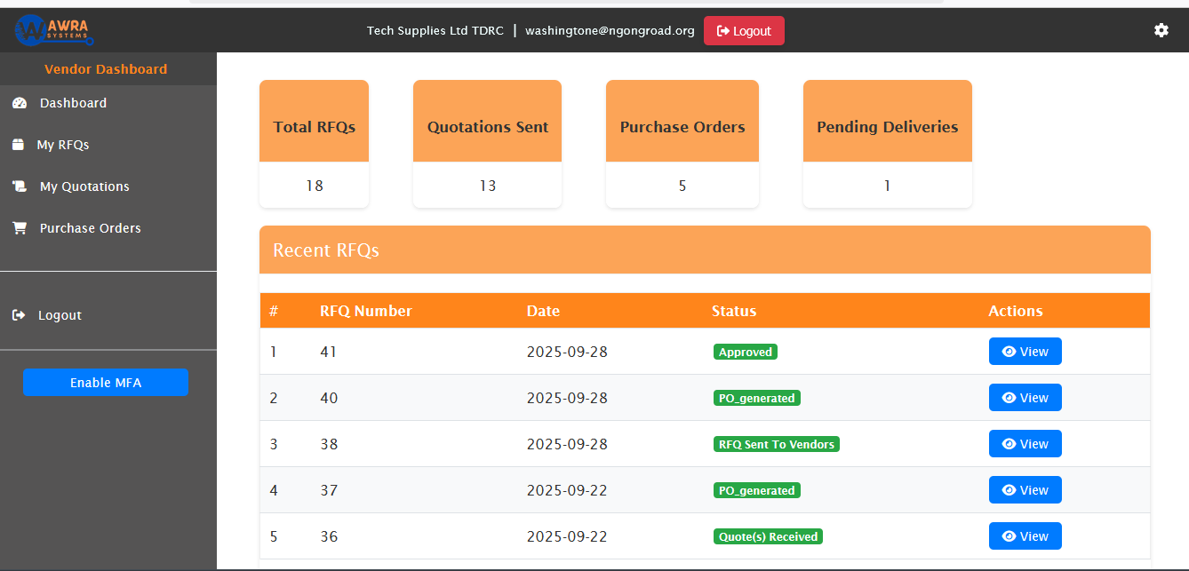Screen dimensions: 1189x571
Task: Open My Quotations via its megaphone icon
Action: click(20, 186)
